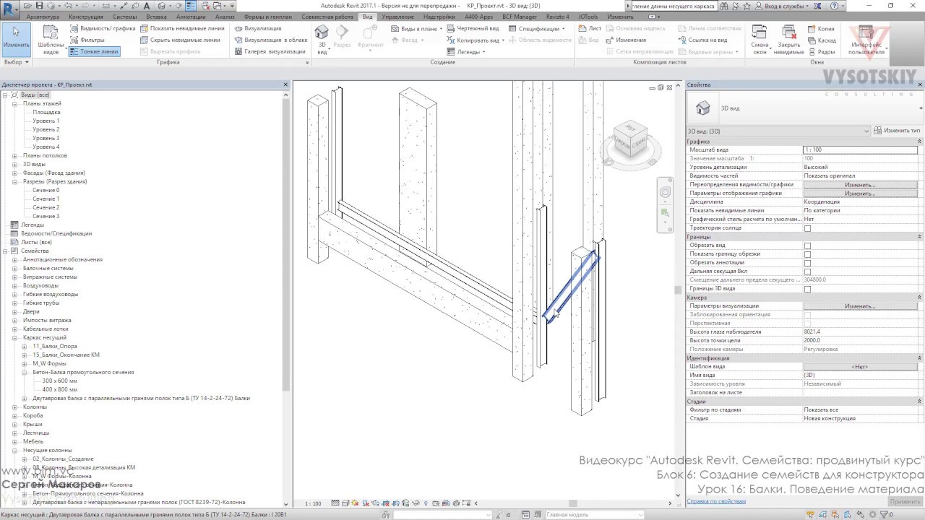Click Ссылка на вид tool

[702, 40]
